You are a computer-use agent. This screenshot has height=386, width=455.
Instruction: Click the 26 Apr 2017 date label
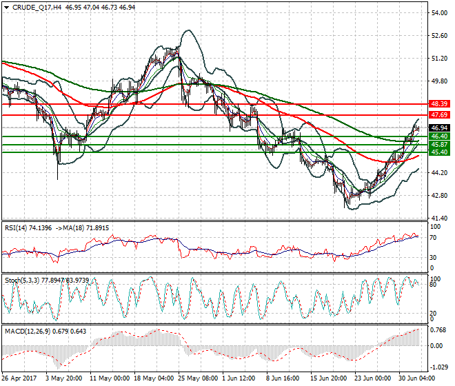[x=19, y=378]
